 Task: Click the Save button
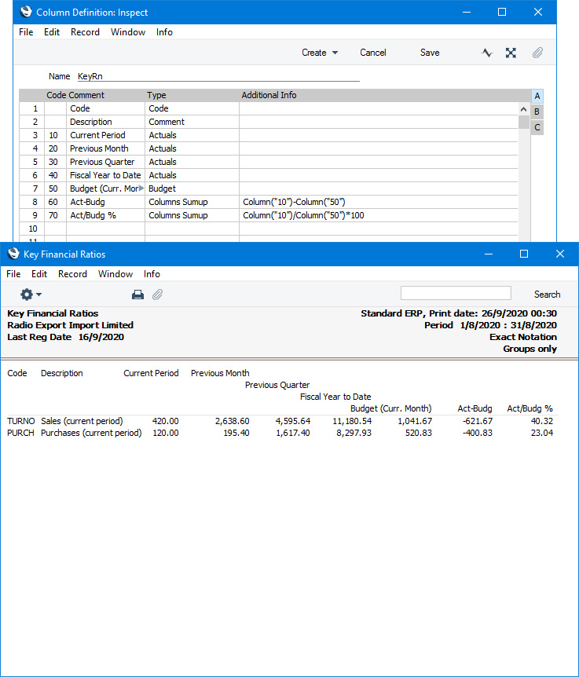click(x=430, y=53)
